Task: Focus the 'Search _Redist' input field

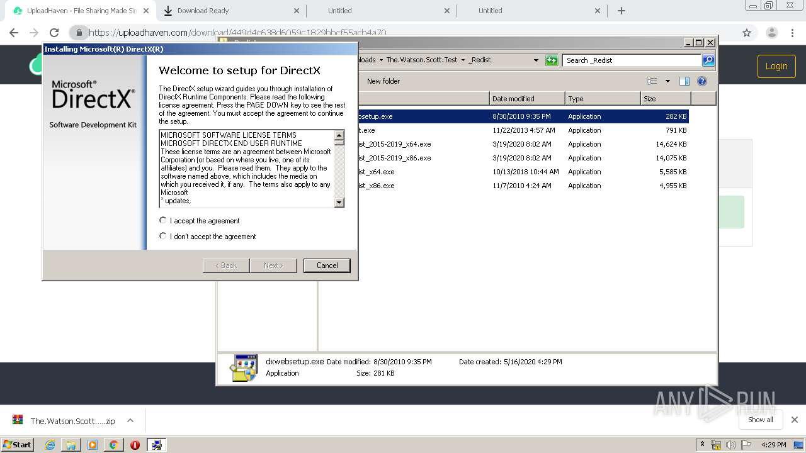Action: pos(632,60)
